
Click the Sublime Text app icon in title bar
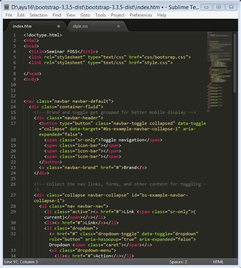(7, 7)
